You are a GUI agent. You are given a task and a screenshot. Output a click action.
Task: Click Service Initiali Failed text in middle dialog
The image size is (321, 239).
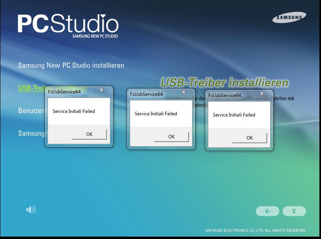(x=156, y=114)
